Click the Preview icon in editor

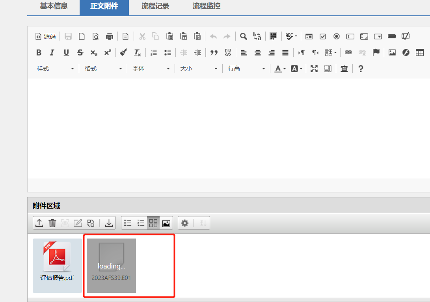95,36
